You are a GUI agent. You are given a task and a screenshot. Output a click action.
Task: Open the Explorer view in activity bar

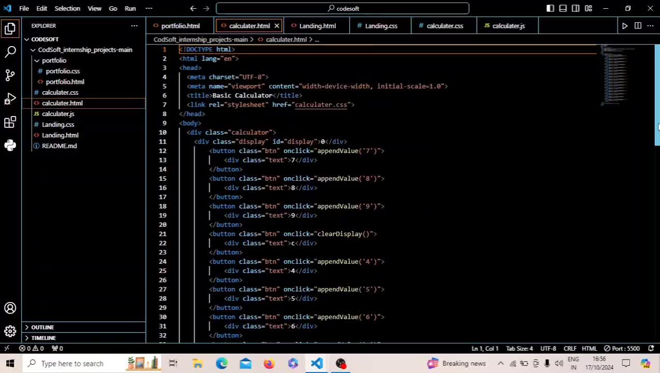(10, 28)
